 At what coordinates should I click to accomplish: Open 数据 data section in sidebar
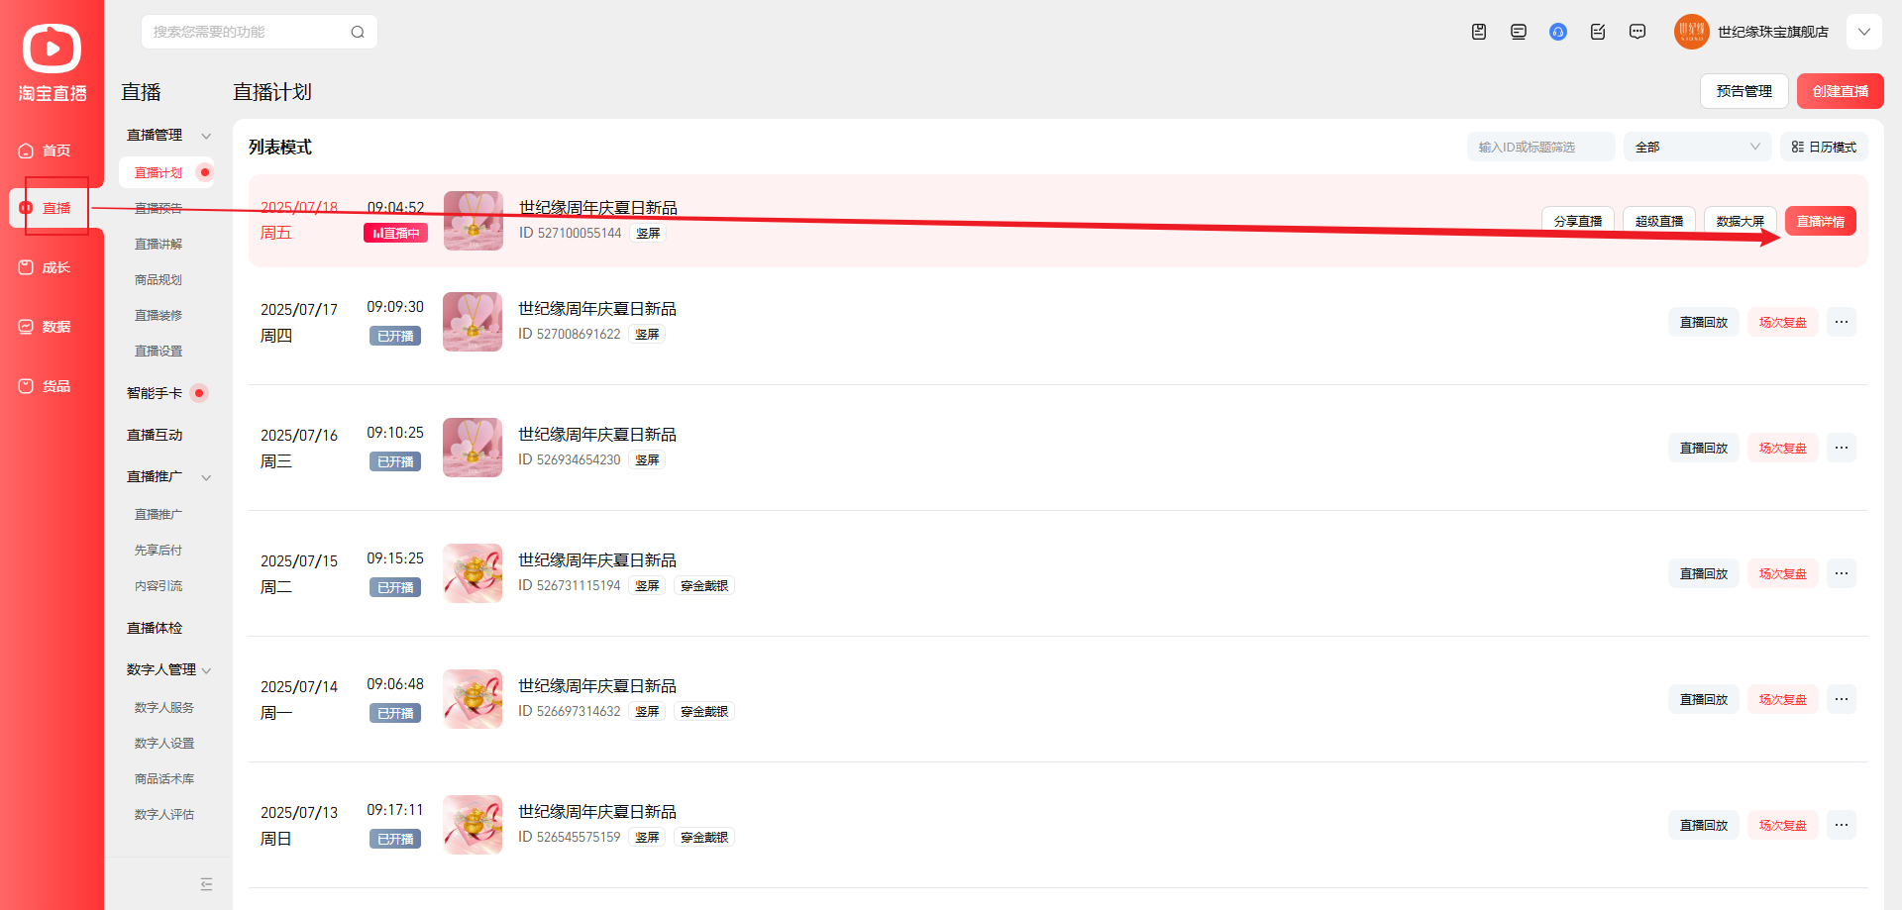46,327
